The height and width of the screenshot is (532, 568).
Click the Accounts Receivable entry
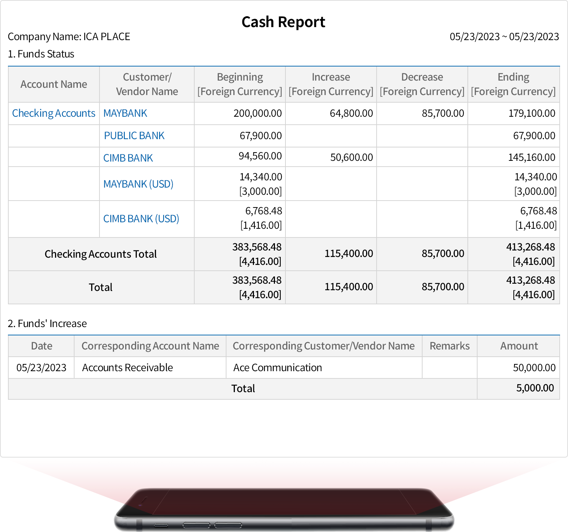[x=127, y=368]
